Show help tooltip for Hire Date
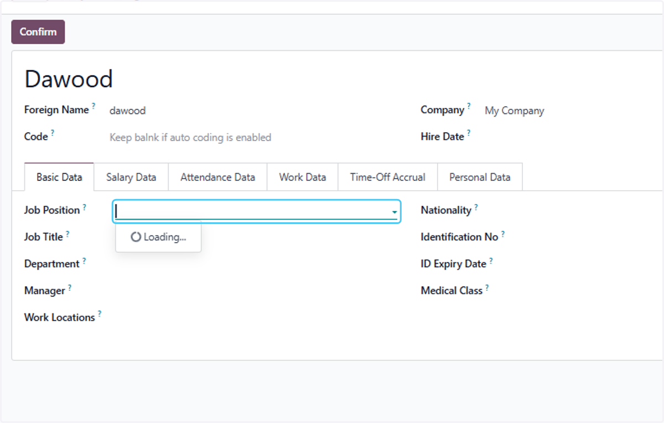This screenshot has height=423, width=664. (x=469, y=132)
